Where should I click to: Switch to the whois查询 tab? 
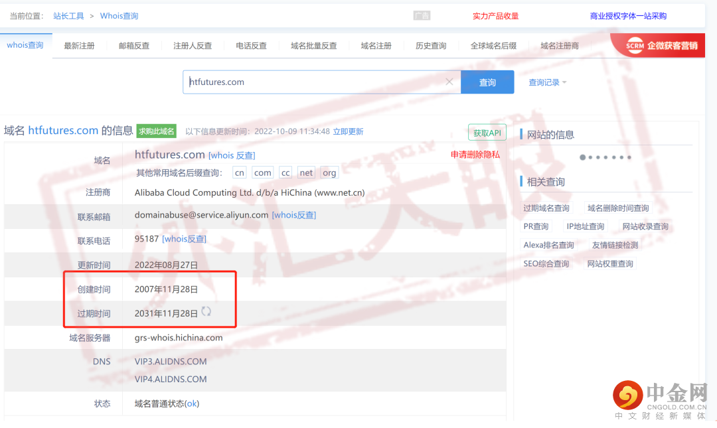point(25,45)
